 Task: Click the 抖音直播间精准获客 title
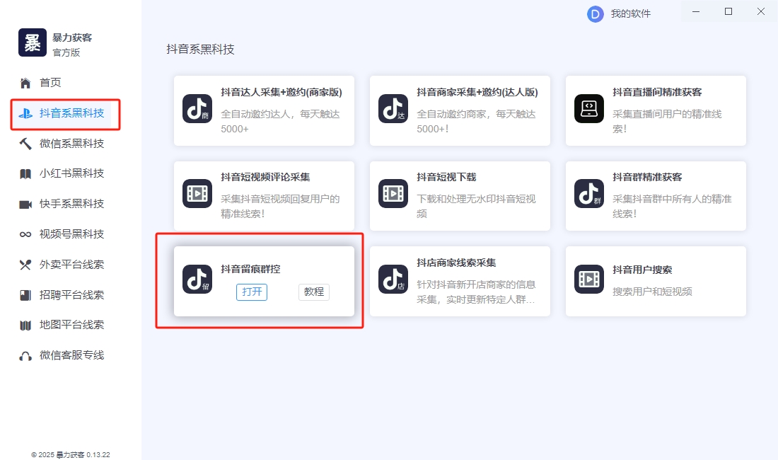pyautogui.click(x=657, y=92)
